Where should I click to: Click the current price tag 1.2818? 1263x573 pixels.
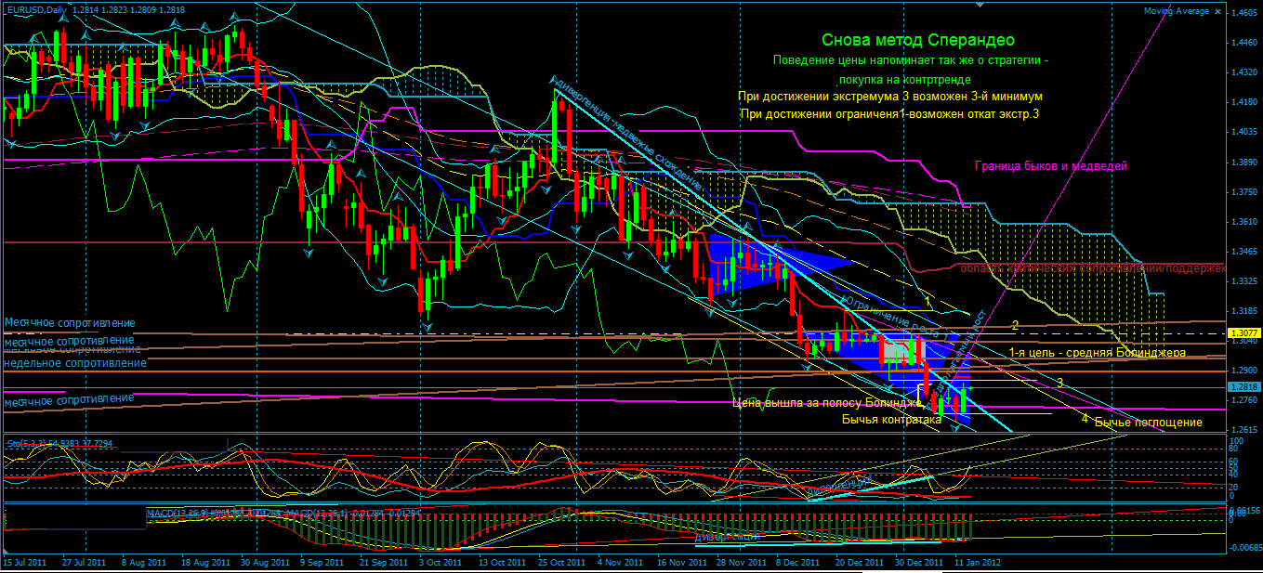(x=1243, y=386)
